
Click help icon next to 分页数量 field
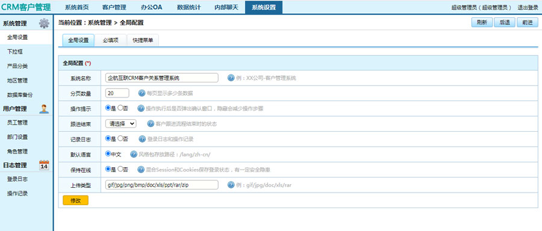click(142, 93)
